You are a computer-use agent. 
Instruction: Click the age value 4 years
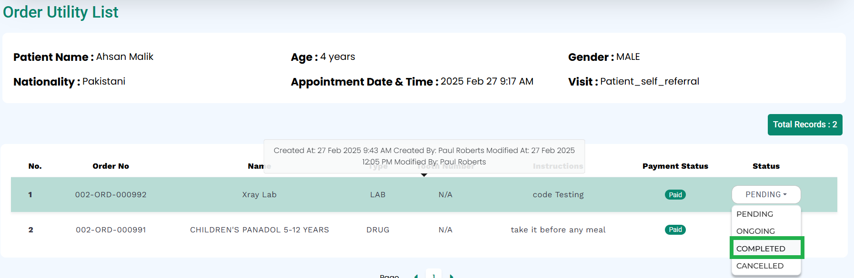pos(338,57)
